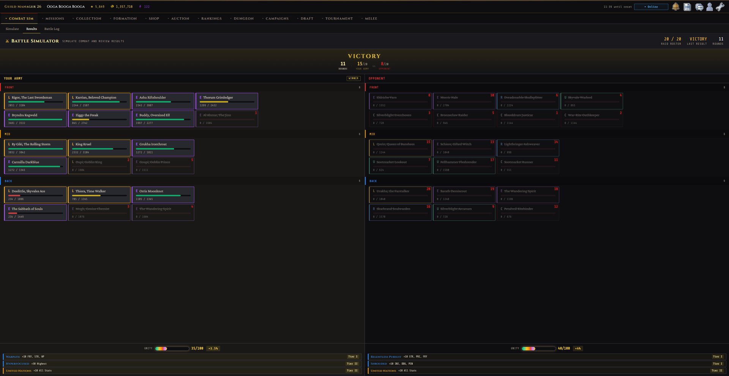Image resolution: width=729 pixels, height=376 pixels.
Task: Expand the DUNGEON dropdown arrow
Action: 230,18
